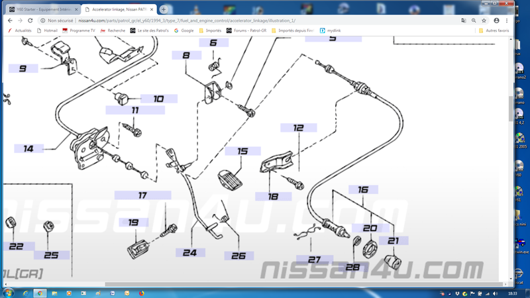Click the forward navigation arrow

[20, 21]
